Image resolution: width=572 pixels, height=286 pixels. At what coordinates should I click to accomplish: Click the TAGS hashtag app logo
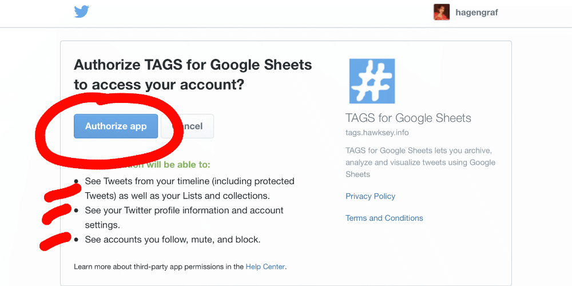tap(372, 81)
